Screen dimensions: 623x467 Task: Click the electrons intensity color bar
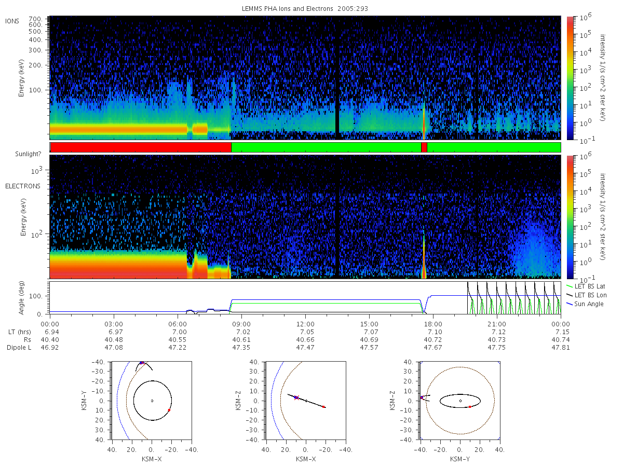tap(570, 216)
